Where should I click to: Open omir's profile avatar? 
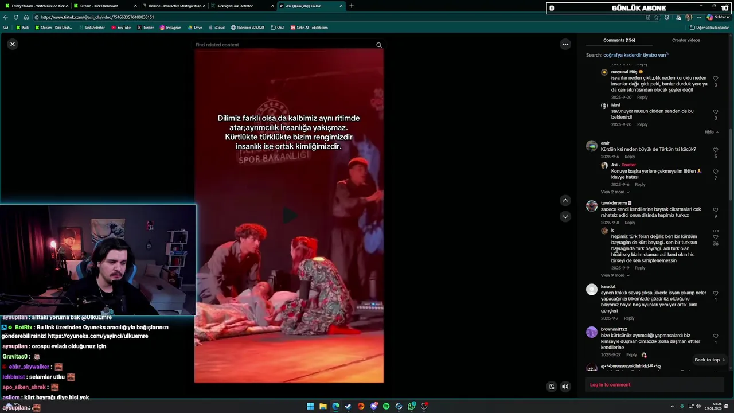pos(591,146)
